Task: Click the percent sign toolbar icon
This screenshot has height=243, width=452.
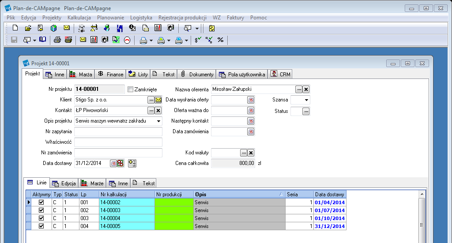Action: click(x=221, y=40)
